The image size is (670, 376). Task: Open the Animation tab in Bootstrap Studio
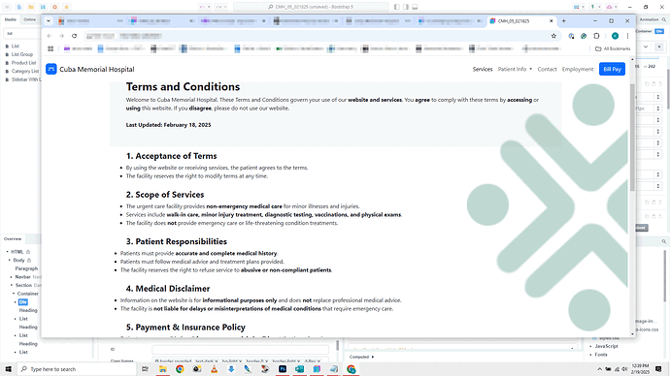[x=649, y=19]
